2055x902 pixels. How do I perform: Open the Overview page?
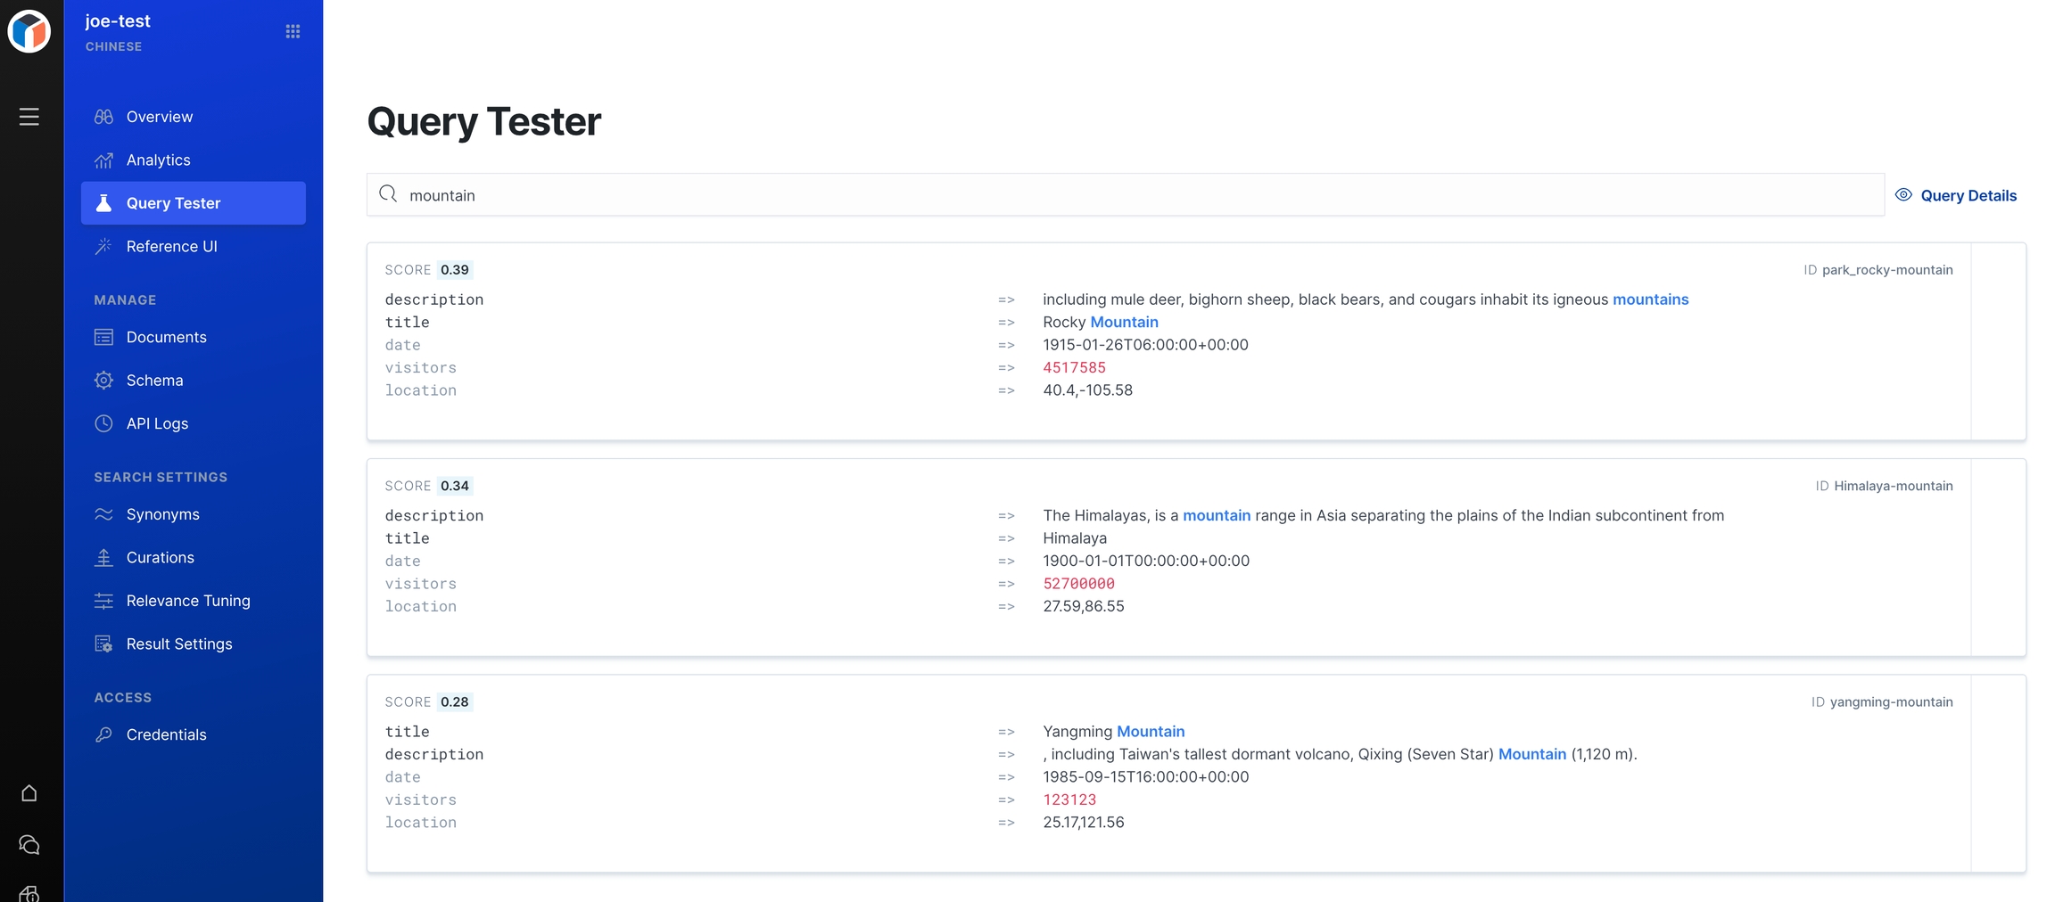159,117
